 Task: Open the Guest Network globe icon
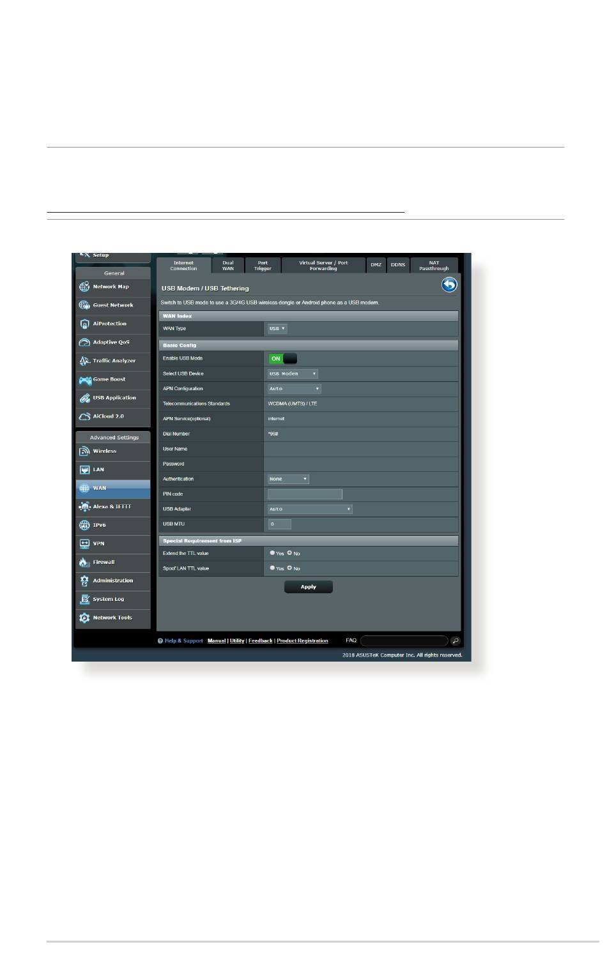pyautogui.click(x=84, y=305)
